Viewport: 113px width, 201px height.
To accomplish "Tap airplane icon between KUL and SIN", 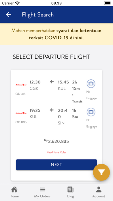I will click(52, 110).
